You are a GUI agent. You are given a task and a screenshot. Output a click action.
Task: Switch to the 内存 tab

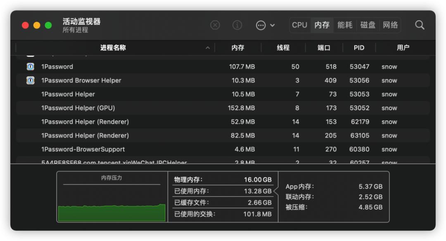[322, 25]
